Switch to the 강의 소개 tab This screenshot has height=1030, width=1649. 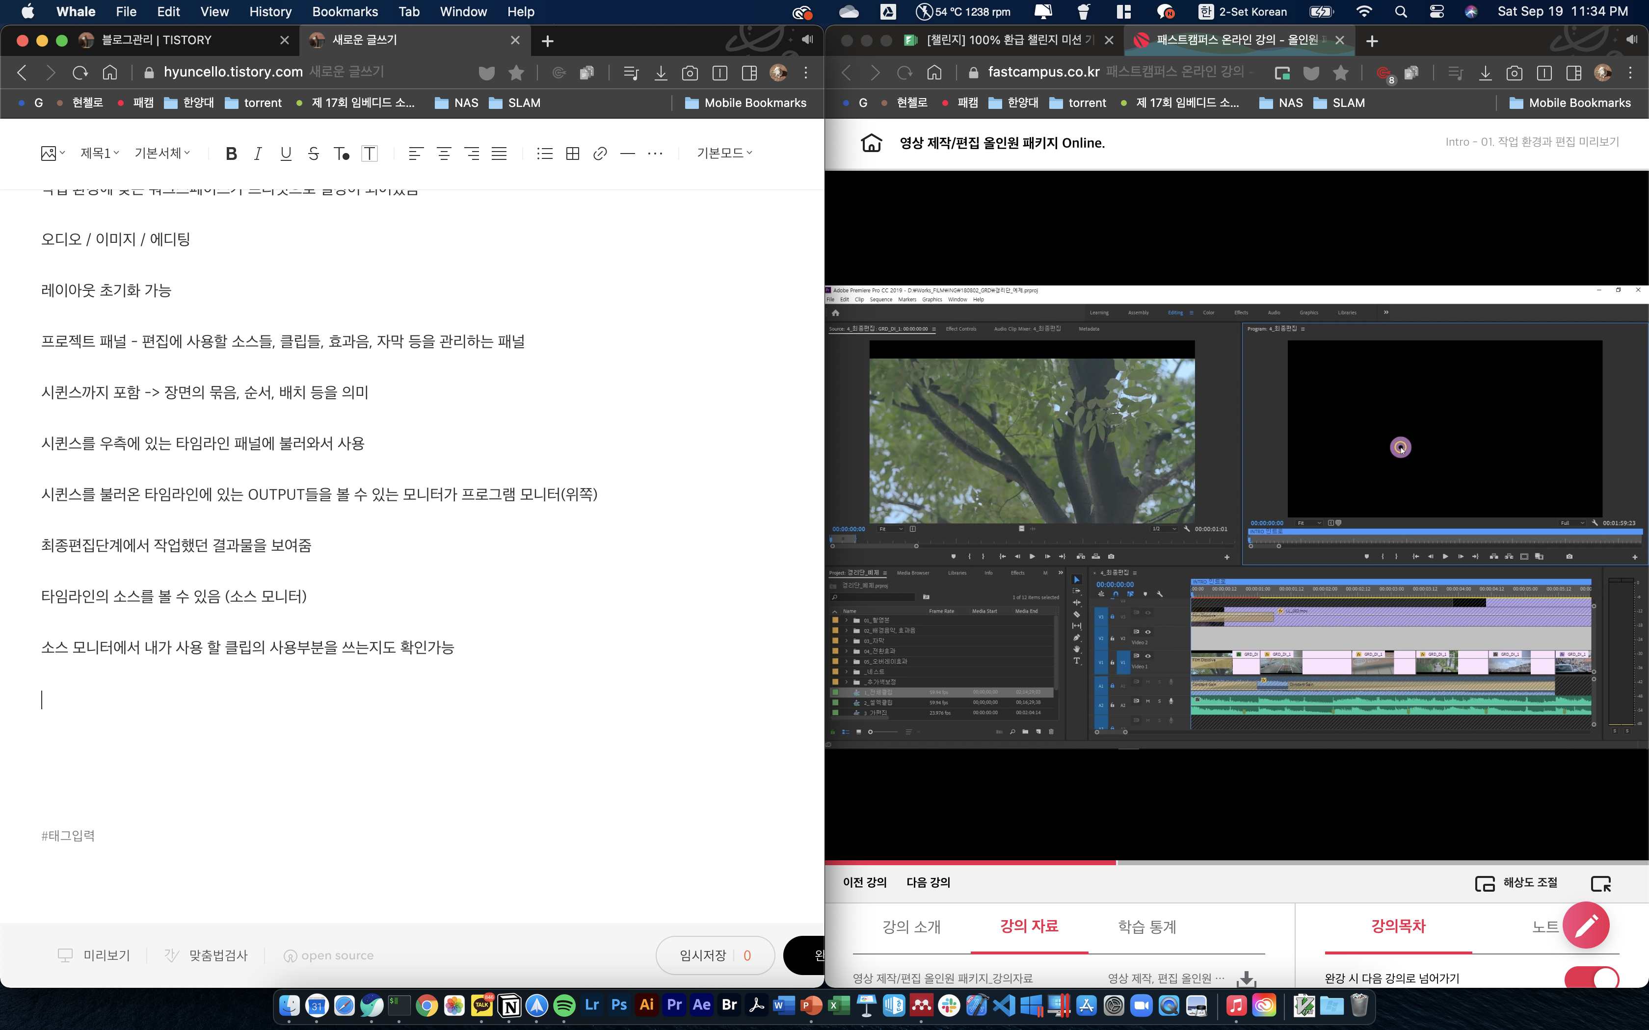911,927
